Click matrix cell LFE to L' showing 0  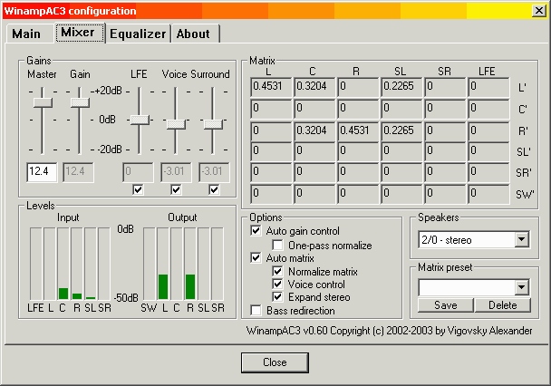click(488, 87)
